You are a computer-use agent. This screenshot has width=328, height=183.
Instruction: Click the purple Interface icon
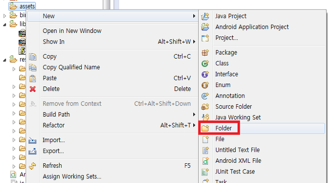[x=205, y=74]
